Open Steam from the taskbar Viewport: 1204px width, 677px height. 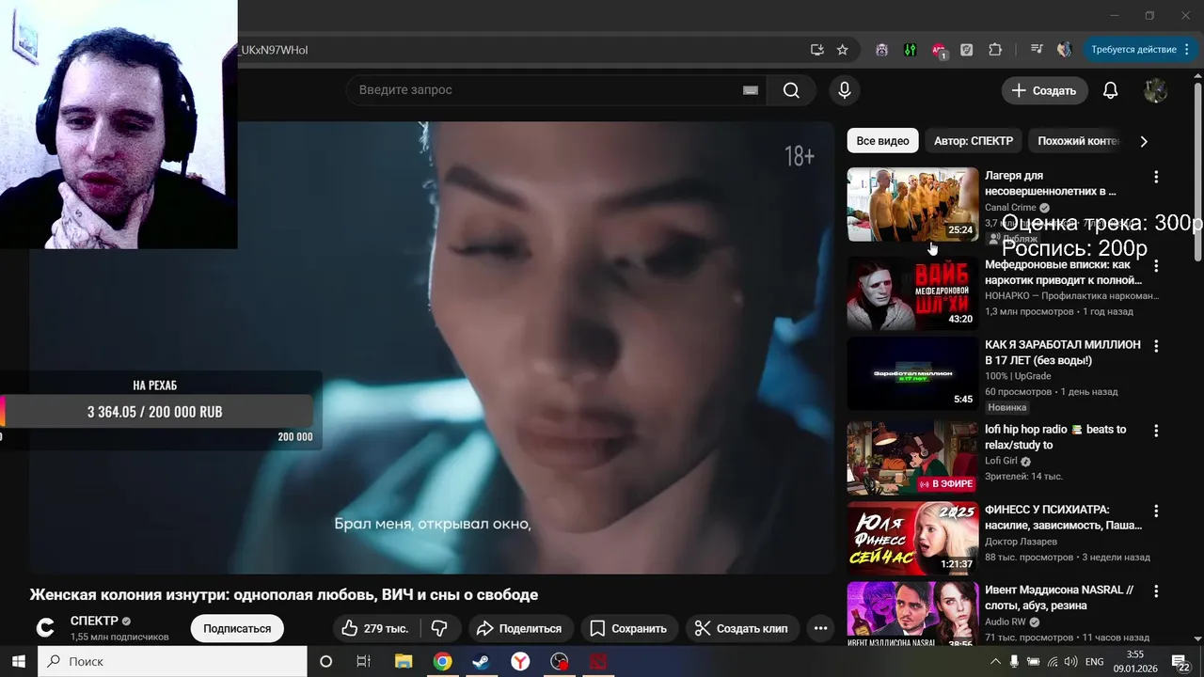481,661
